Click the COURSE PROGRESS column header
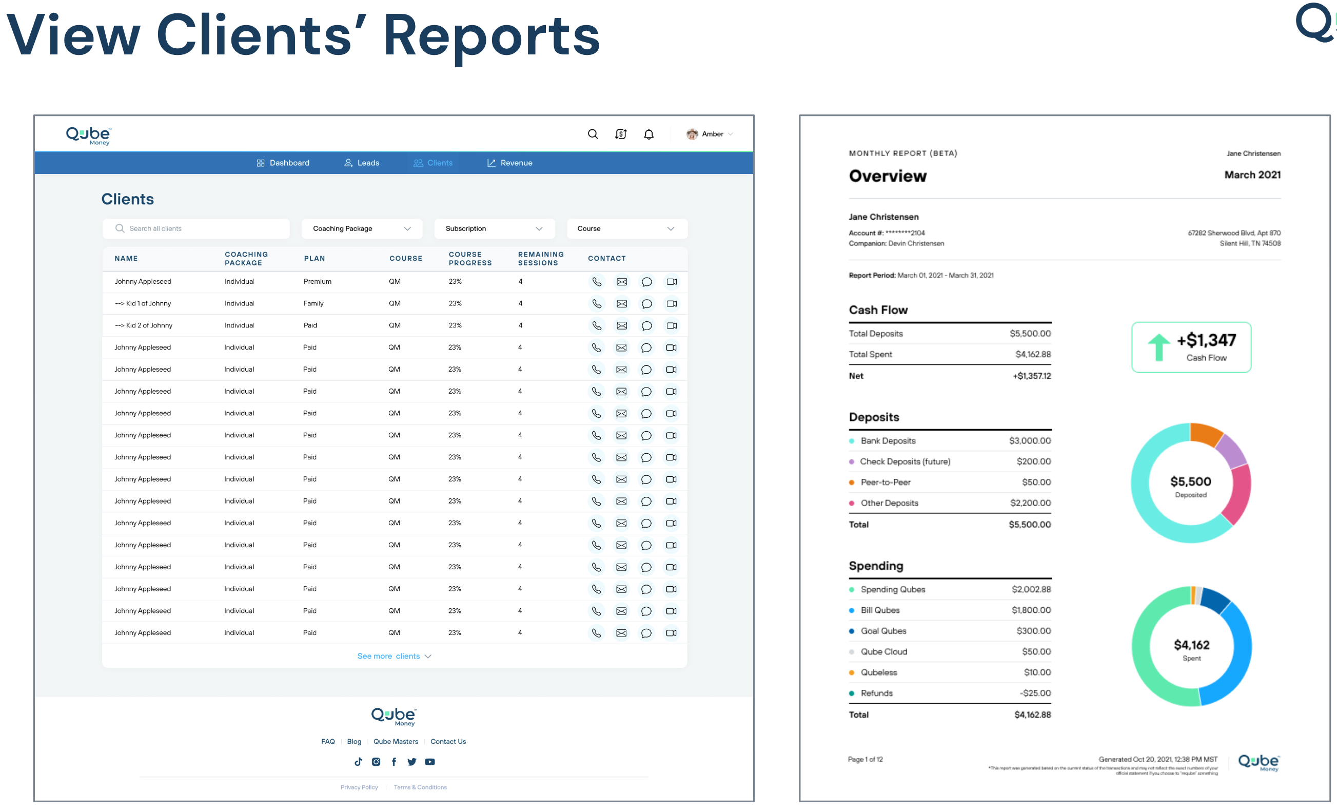Viewport: 1337px width, 812px height. coord(470,258)
